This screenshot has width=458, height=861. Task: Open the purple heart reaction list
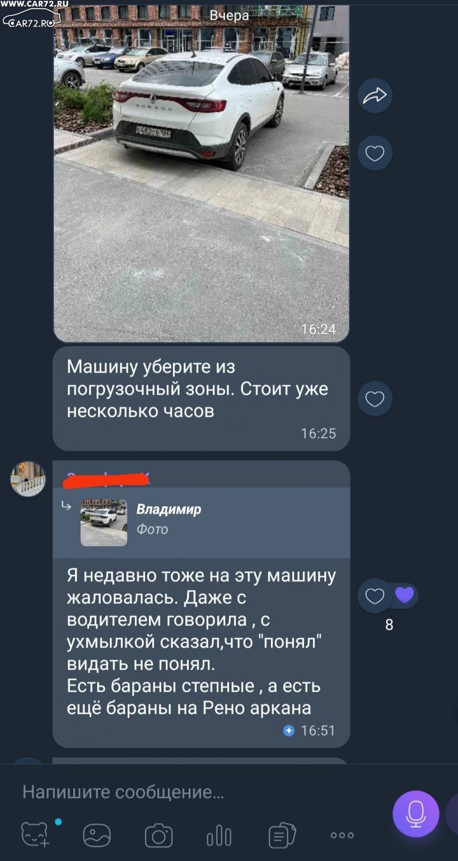point(404,595)
